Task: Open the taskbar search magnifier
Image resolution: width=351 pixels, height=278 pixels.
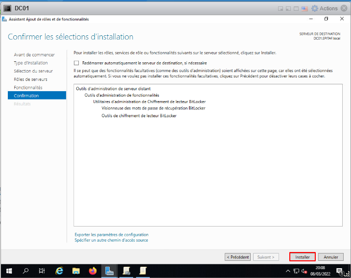Action: click(26, 271)
